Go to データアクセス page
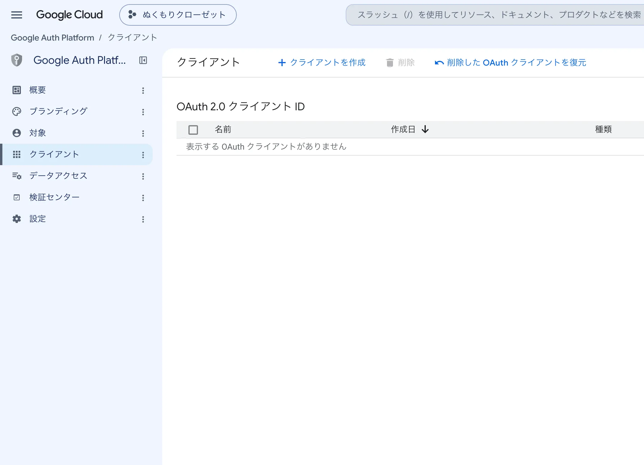 [x=76, y=176]
